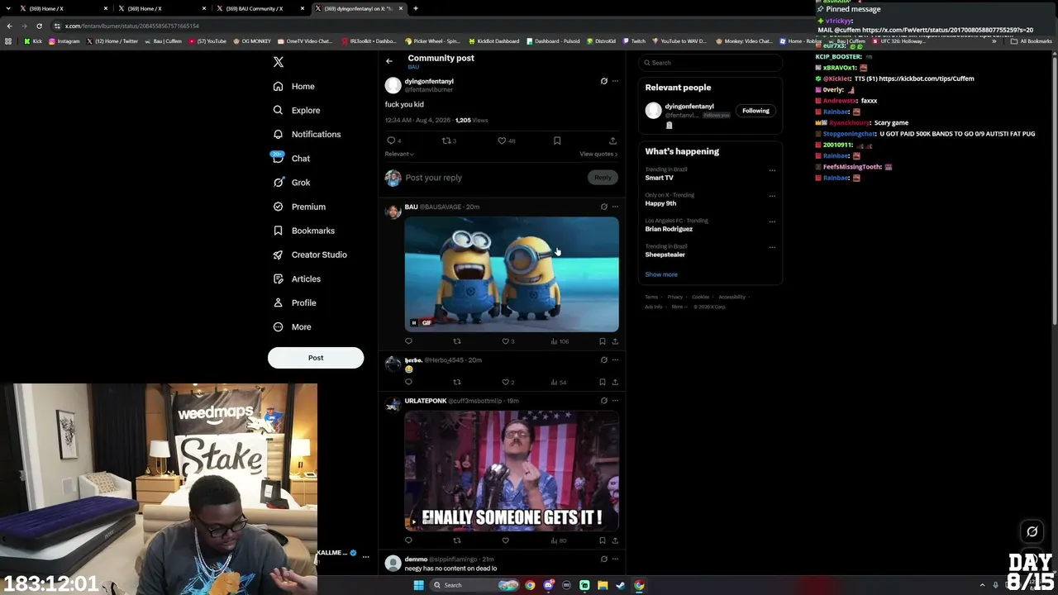
Task: Bookmark URLATEPONK's GIF reply
Action: coord(603,540)
